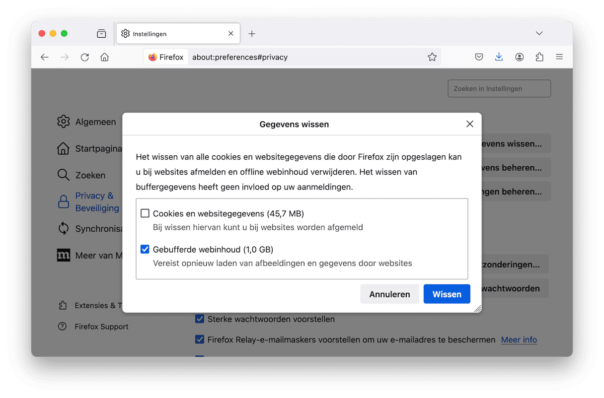Close the Gegevens wissen dialog
This screenshot has height=398, width=604.
click(470, 124)
